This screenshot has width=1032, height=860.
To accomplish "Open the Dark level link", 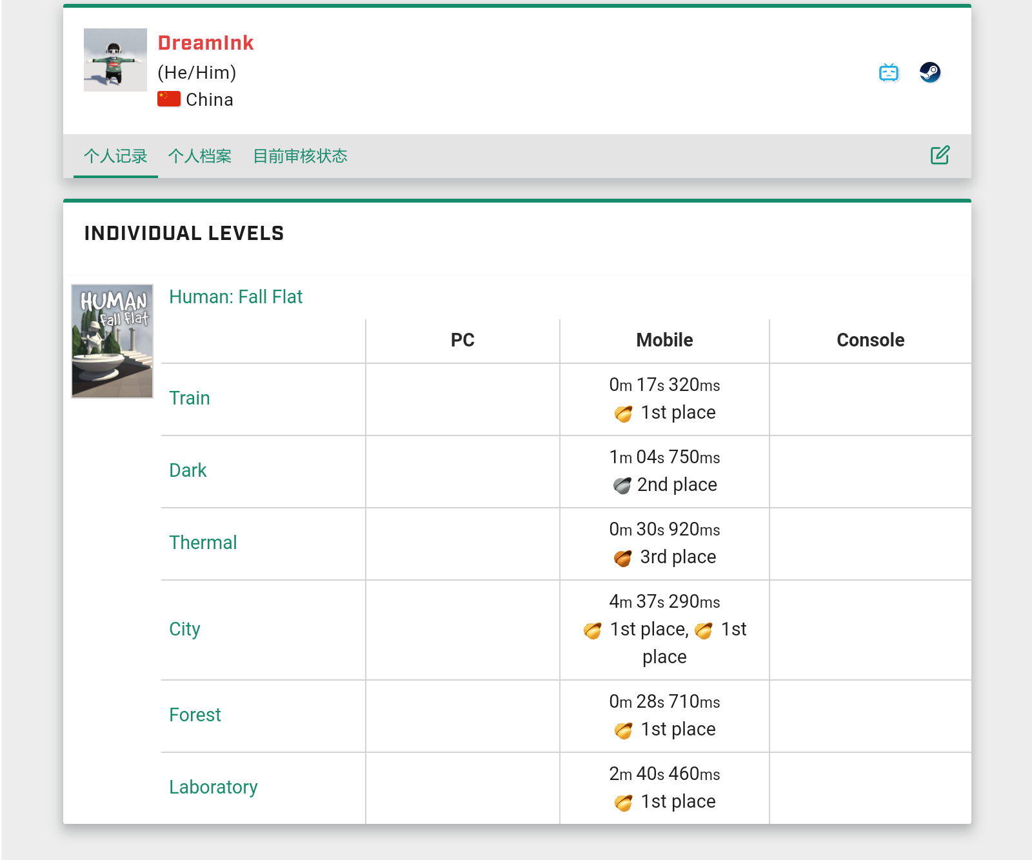I will tap(188, 470).
